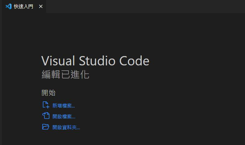Click the empty tab bar area beside 快速入門
Image resolution: width=245 pixels, height=145 pixels.
click(145, 7)
